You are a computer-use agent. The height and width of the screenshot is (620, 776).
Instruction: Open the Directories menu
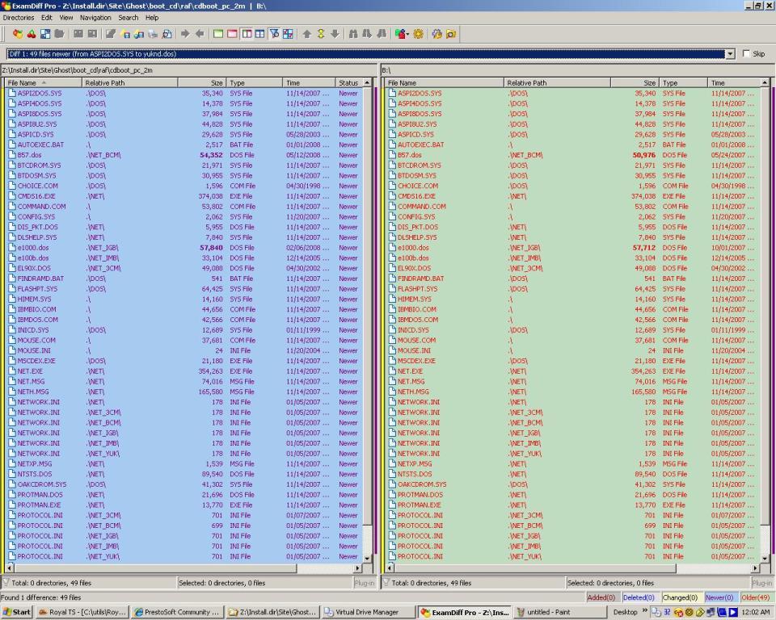click(19, 18)
